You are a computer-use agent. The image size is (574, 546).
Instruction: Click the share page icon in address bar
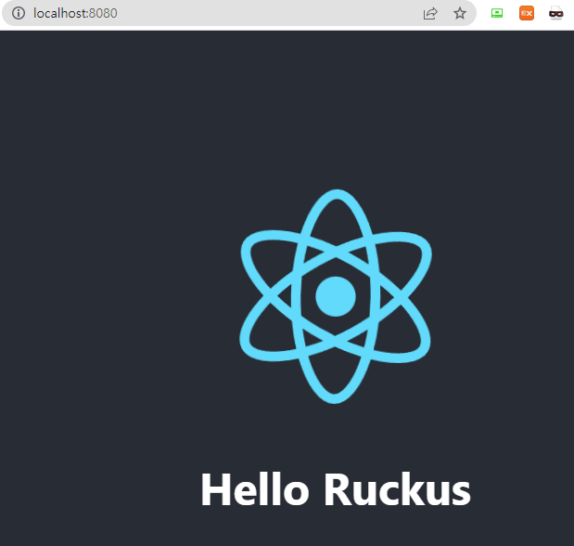pos(430,14)
